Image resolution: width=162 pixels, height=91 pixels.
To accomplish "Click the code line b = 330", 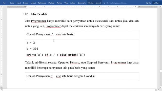I will 32,49.
